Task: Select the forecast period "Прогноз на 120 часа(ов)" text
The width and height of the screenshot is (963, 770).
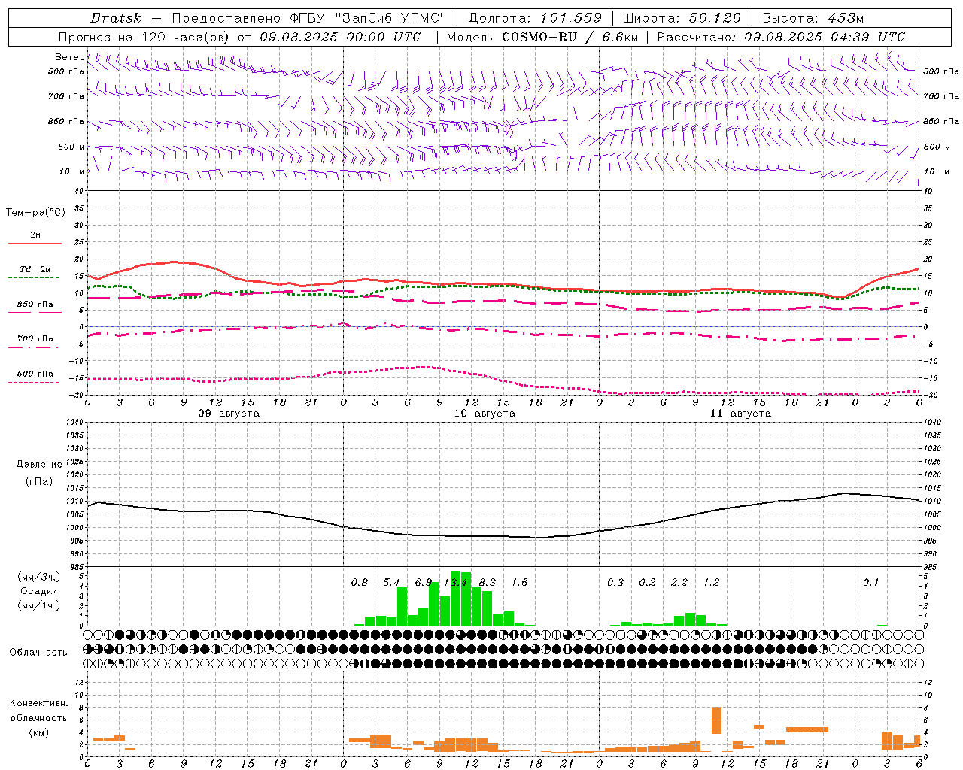Action: [145, 37]
